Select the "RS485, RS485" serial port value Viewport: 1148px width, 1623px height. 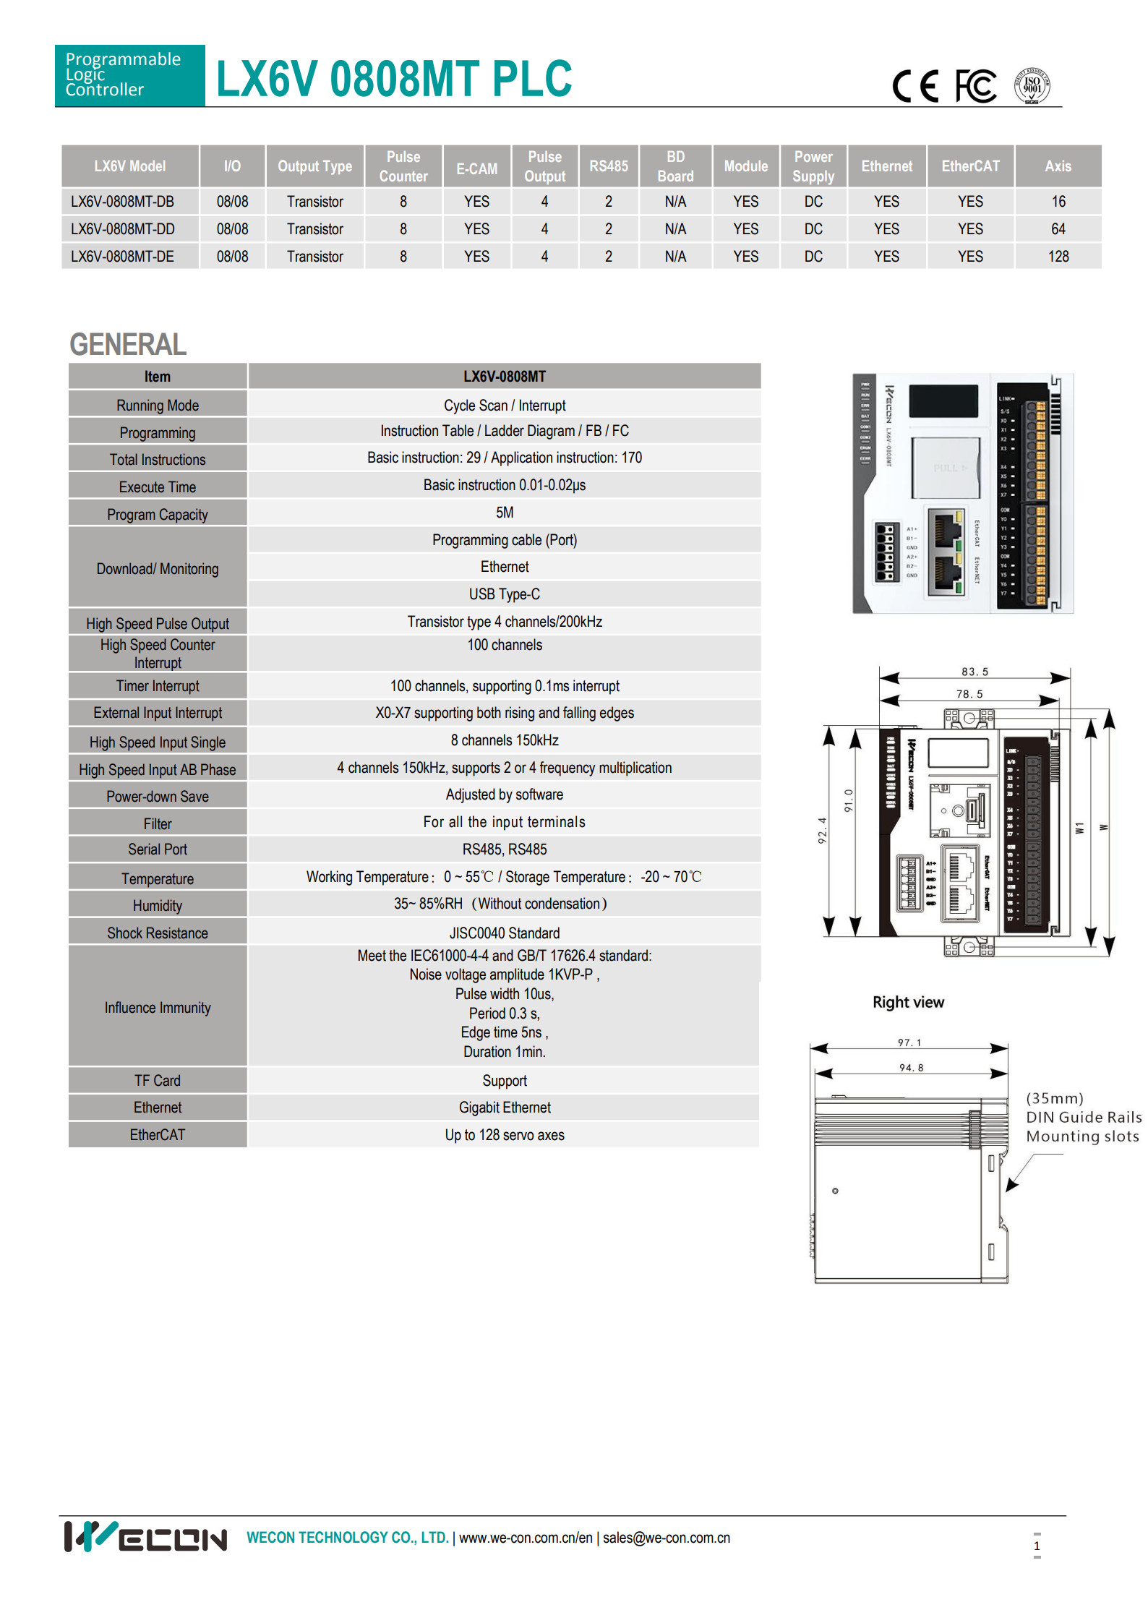pyautogui.click(x=505, y=849)
